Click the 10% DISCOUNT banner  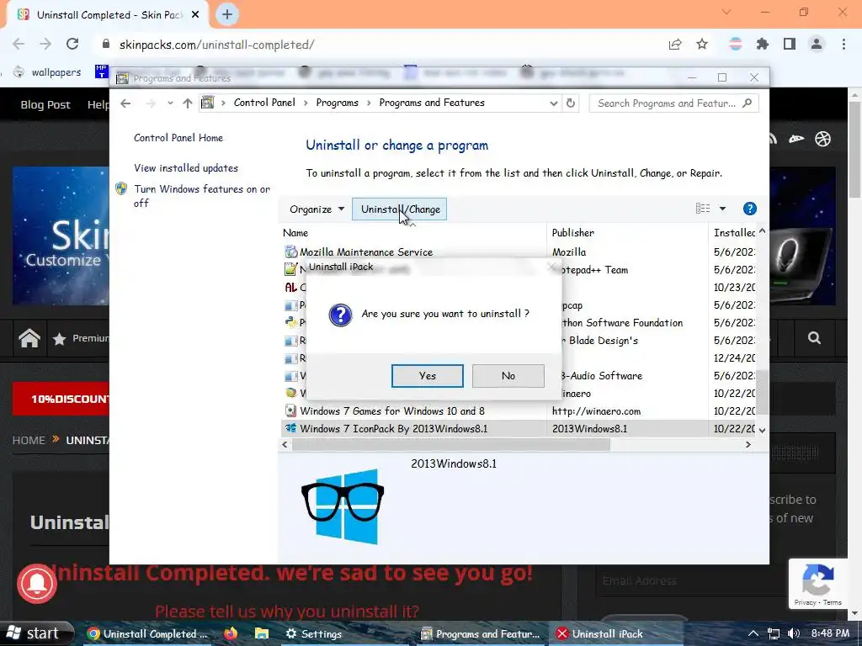(61, 399)
